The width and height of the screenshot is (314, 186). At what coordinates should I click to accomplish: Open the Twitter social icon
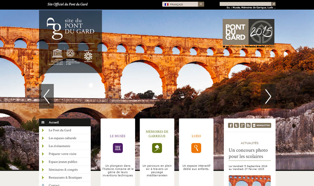[236, 125]
